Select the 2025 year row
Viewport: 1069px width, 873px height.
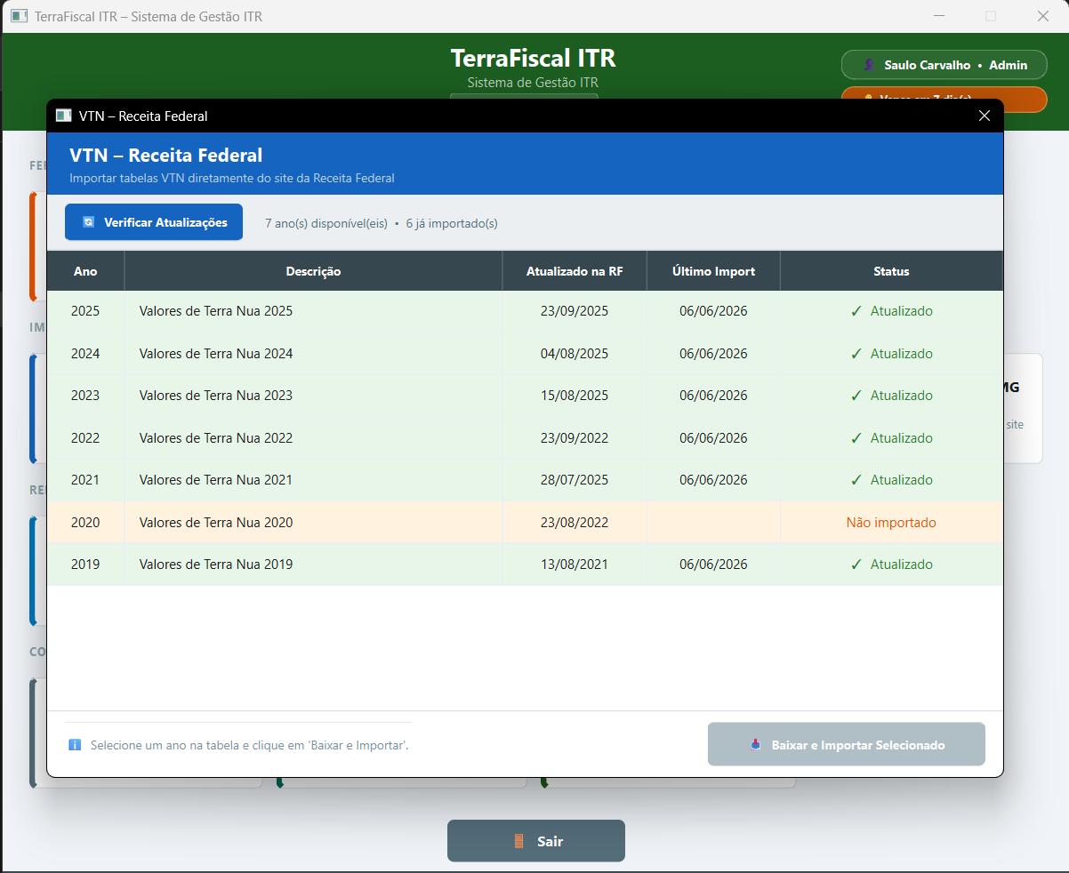click(525, 311)
